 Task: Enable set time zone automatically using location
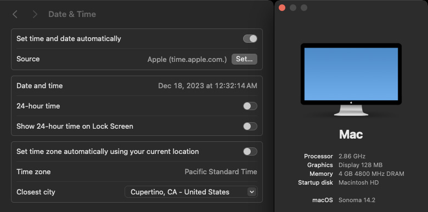250,152
